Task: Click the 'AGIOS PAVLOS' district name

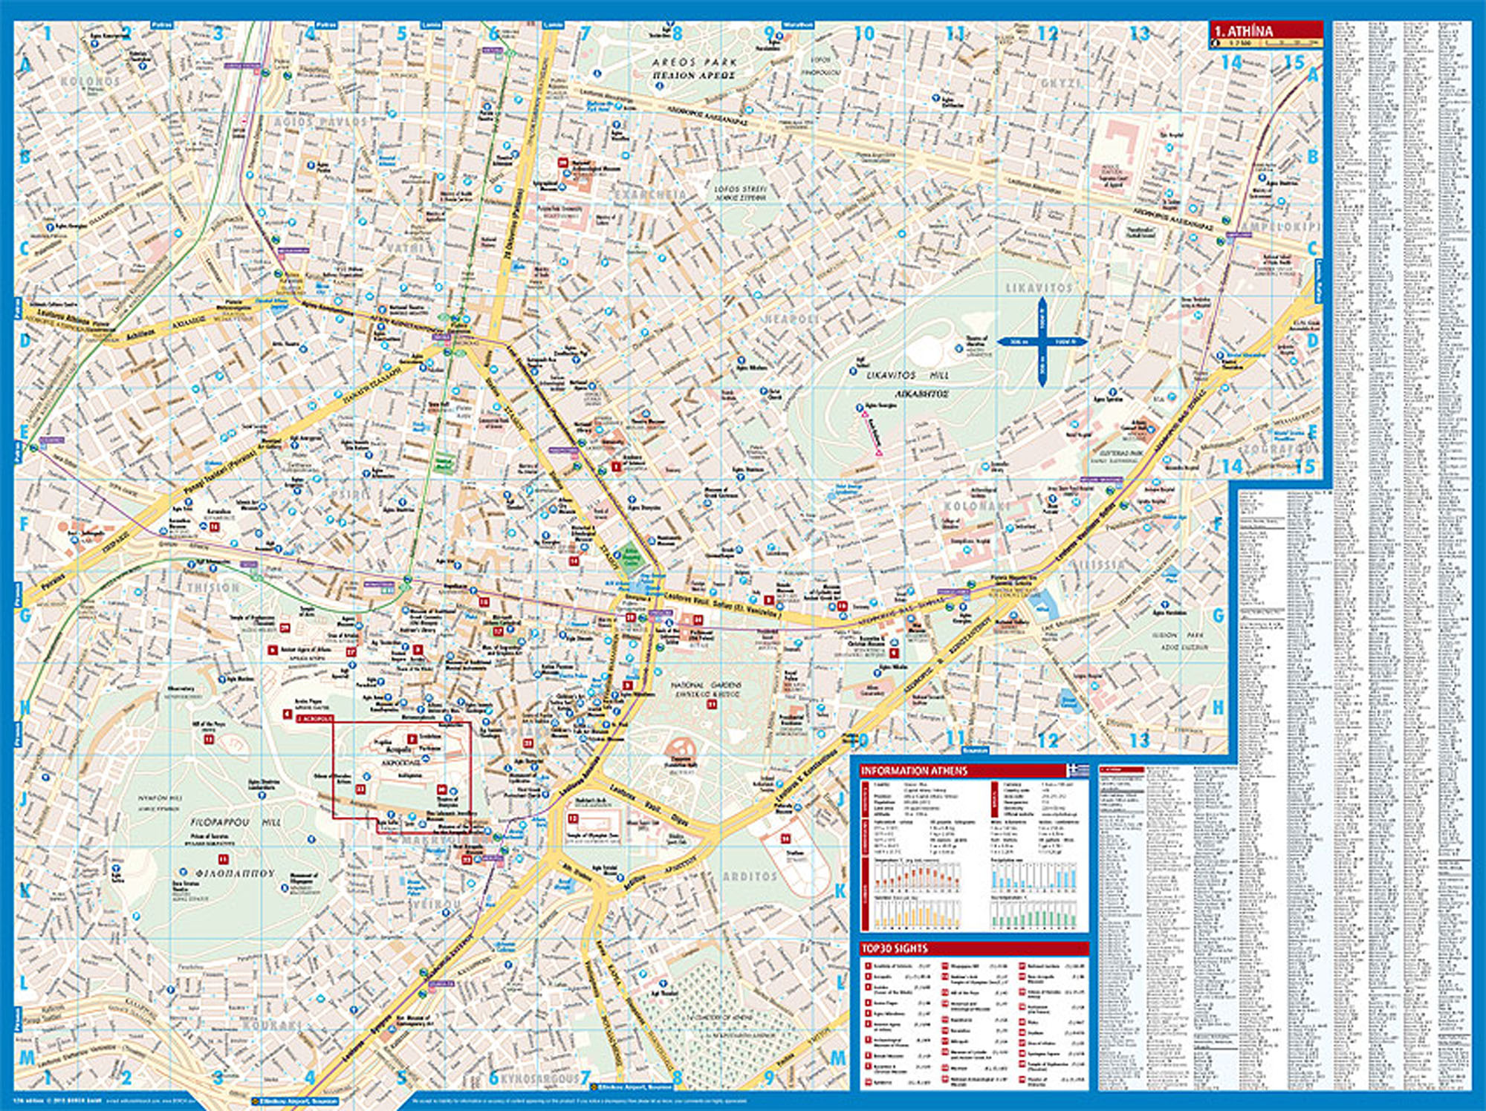Action: click(321, 121)
